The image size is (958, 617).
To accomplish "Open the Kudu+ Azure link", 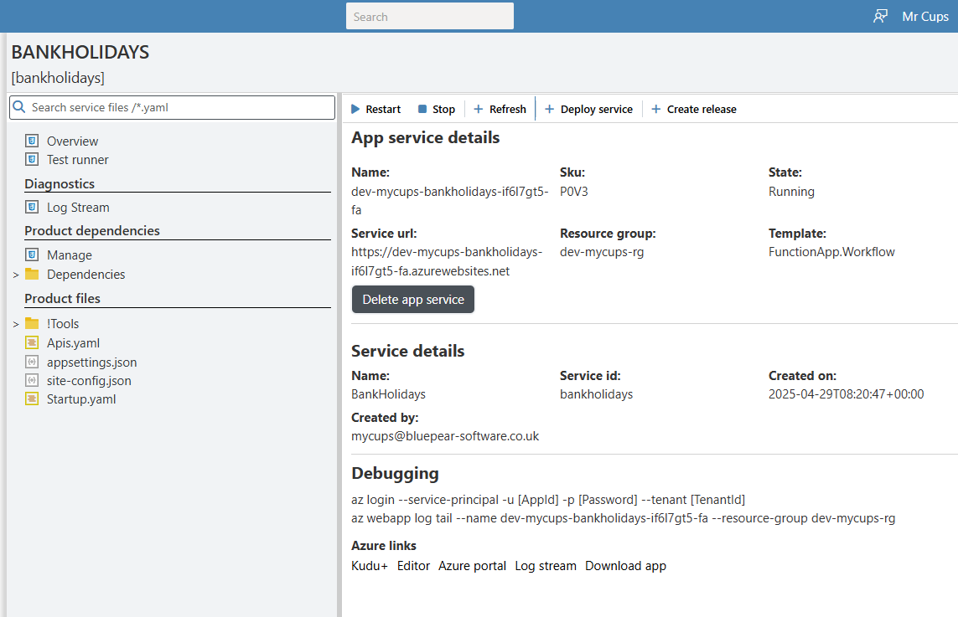I will (x=370, y=566).
